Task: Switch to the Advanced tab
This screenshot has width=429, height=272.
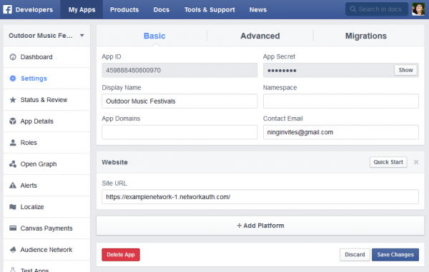Action: pyautogui.click(x=260, y=36)
